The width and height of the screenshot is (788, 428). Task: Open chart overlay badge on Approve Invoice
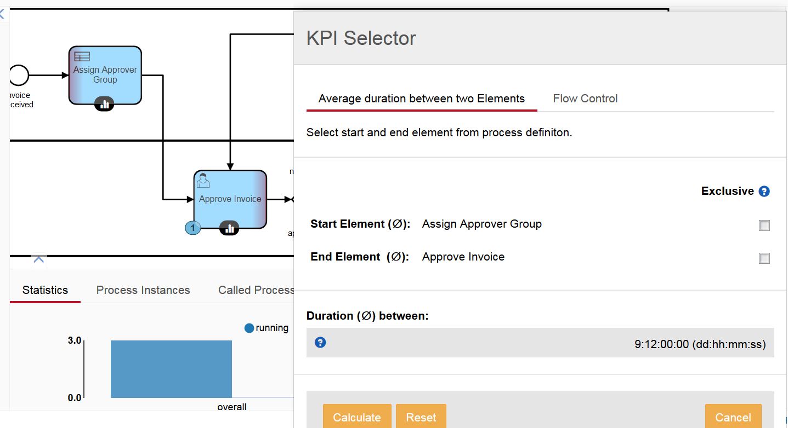click(x=229, y=228)
